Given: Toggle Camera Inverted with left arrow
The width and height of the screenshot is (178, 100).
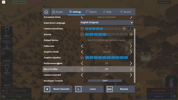Looking at the screenshot, I should tap(82, 75).
